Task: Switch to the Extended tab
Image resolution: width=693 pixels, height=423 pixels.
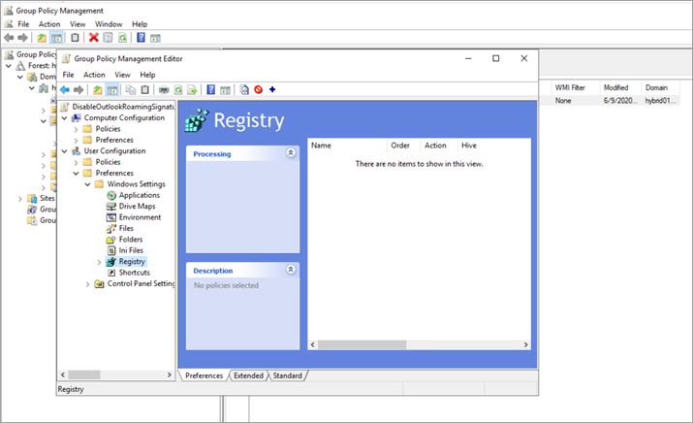Action: click(248, 375)
